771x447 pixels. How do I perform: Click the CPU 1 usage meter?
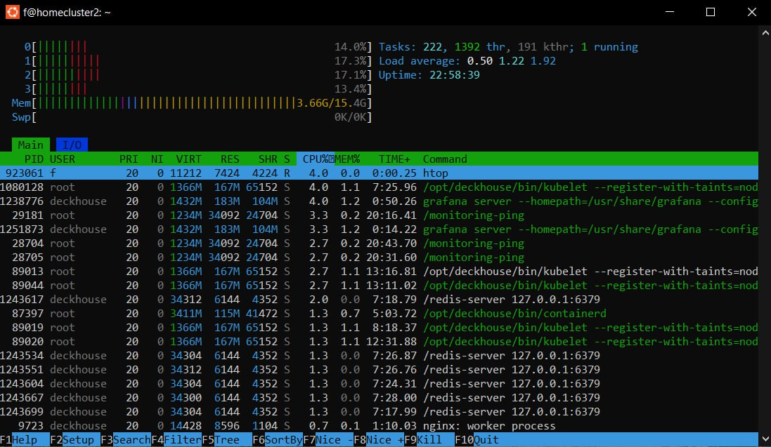[x=198, y=61]
